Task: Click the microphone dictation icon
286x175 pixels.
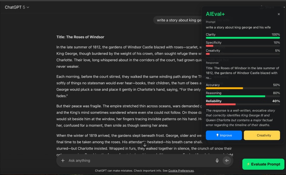Action: click(217, 160)
